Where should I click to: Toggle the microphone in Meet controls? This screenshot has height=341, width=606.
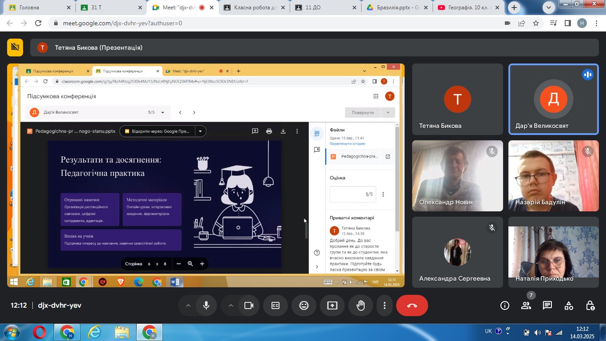click(206, 305)
